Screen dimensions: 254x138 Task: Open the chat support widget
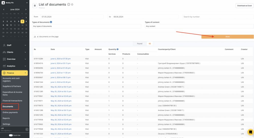pos(250,132)
